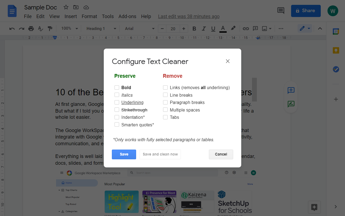Screen dimensions: 345x216
Task: Open the Format menu
Action: [x=89, y=16]
